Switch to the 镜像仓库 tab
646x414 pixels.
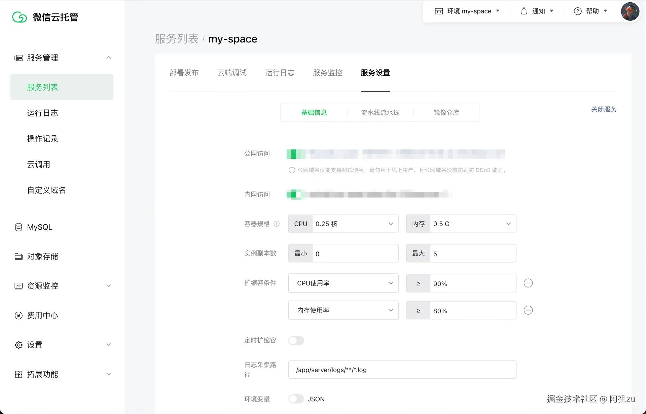pyautogui.click(x=446, y=112)
